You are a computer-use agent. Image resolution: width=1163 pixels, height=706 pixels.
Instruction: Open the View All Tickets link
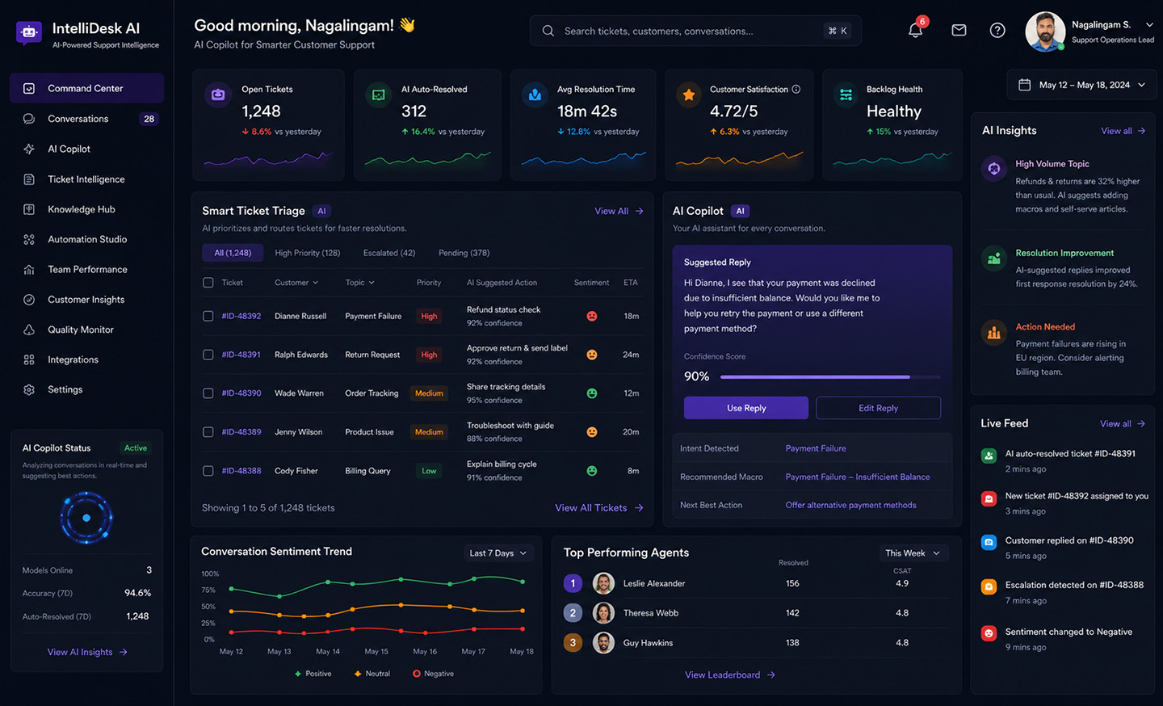599,508
